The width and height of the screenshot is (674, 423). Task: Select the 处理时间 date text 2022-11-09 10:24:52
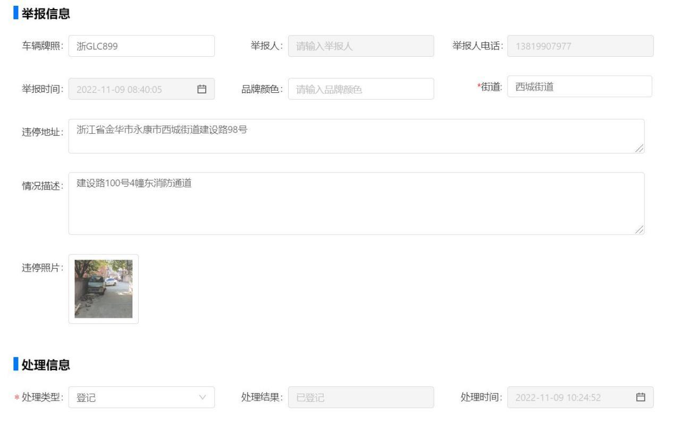(558, 398)
